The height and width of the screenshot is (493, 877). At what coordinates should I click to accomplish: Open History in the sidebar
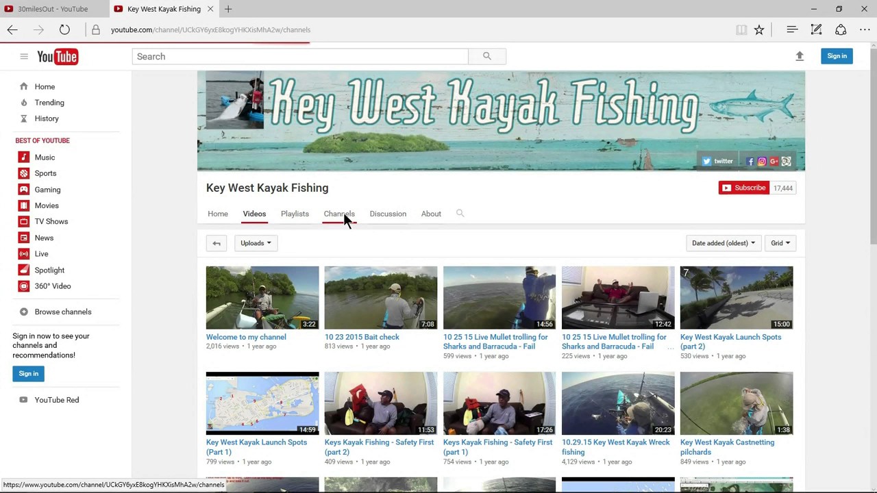[x=47, y=118]
